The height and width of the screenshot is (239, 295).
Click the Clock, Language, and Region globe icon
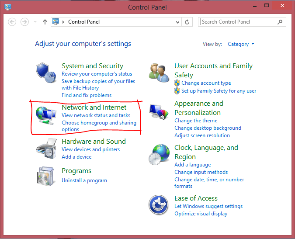pyautogui.click(x=159, y=155)
